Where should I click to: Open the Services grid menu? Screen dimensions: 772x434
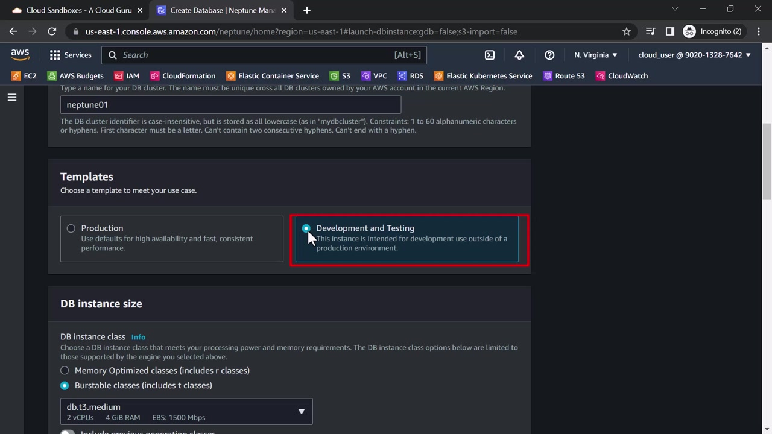coord(71,55)
